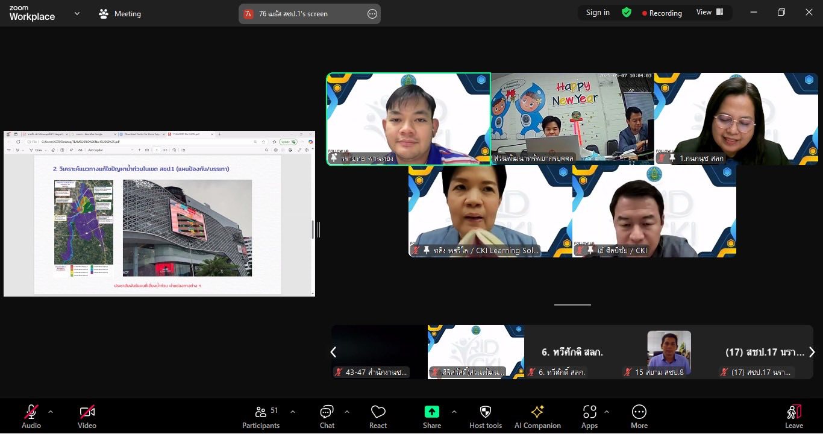The image size is (823, 434).
Task: Expand Audio settings caret
Action: [x=51, y=412]
